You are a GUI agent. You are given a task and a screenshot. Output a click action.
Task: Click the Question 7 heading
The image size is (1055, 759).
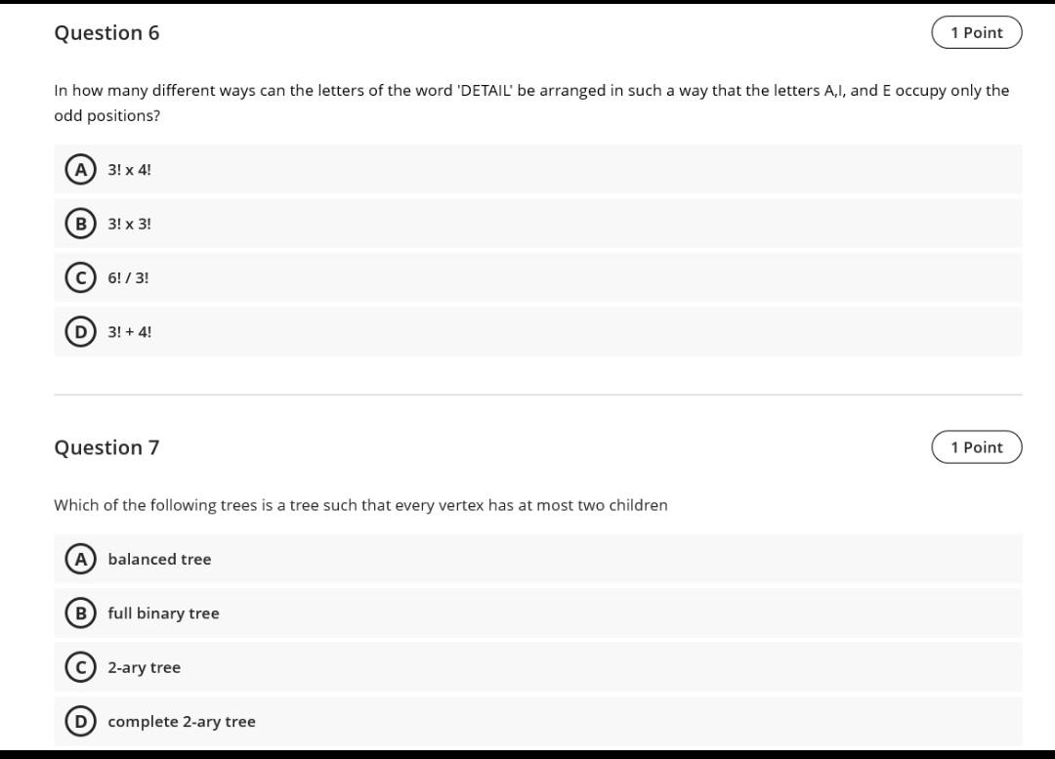coord(107,446)
